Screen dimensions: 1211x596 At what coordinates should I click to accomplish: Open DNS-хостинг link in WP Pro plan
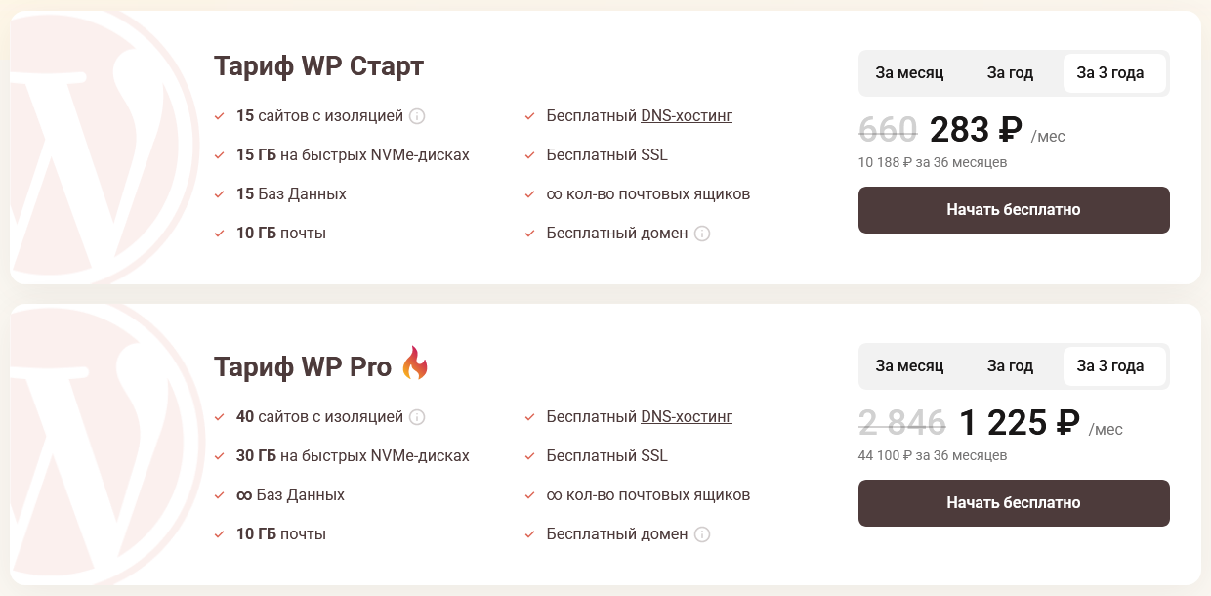click(x=687, y=417)
